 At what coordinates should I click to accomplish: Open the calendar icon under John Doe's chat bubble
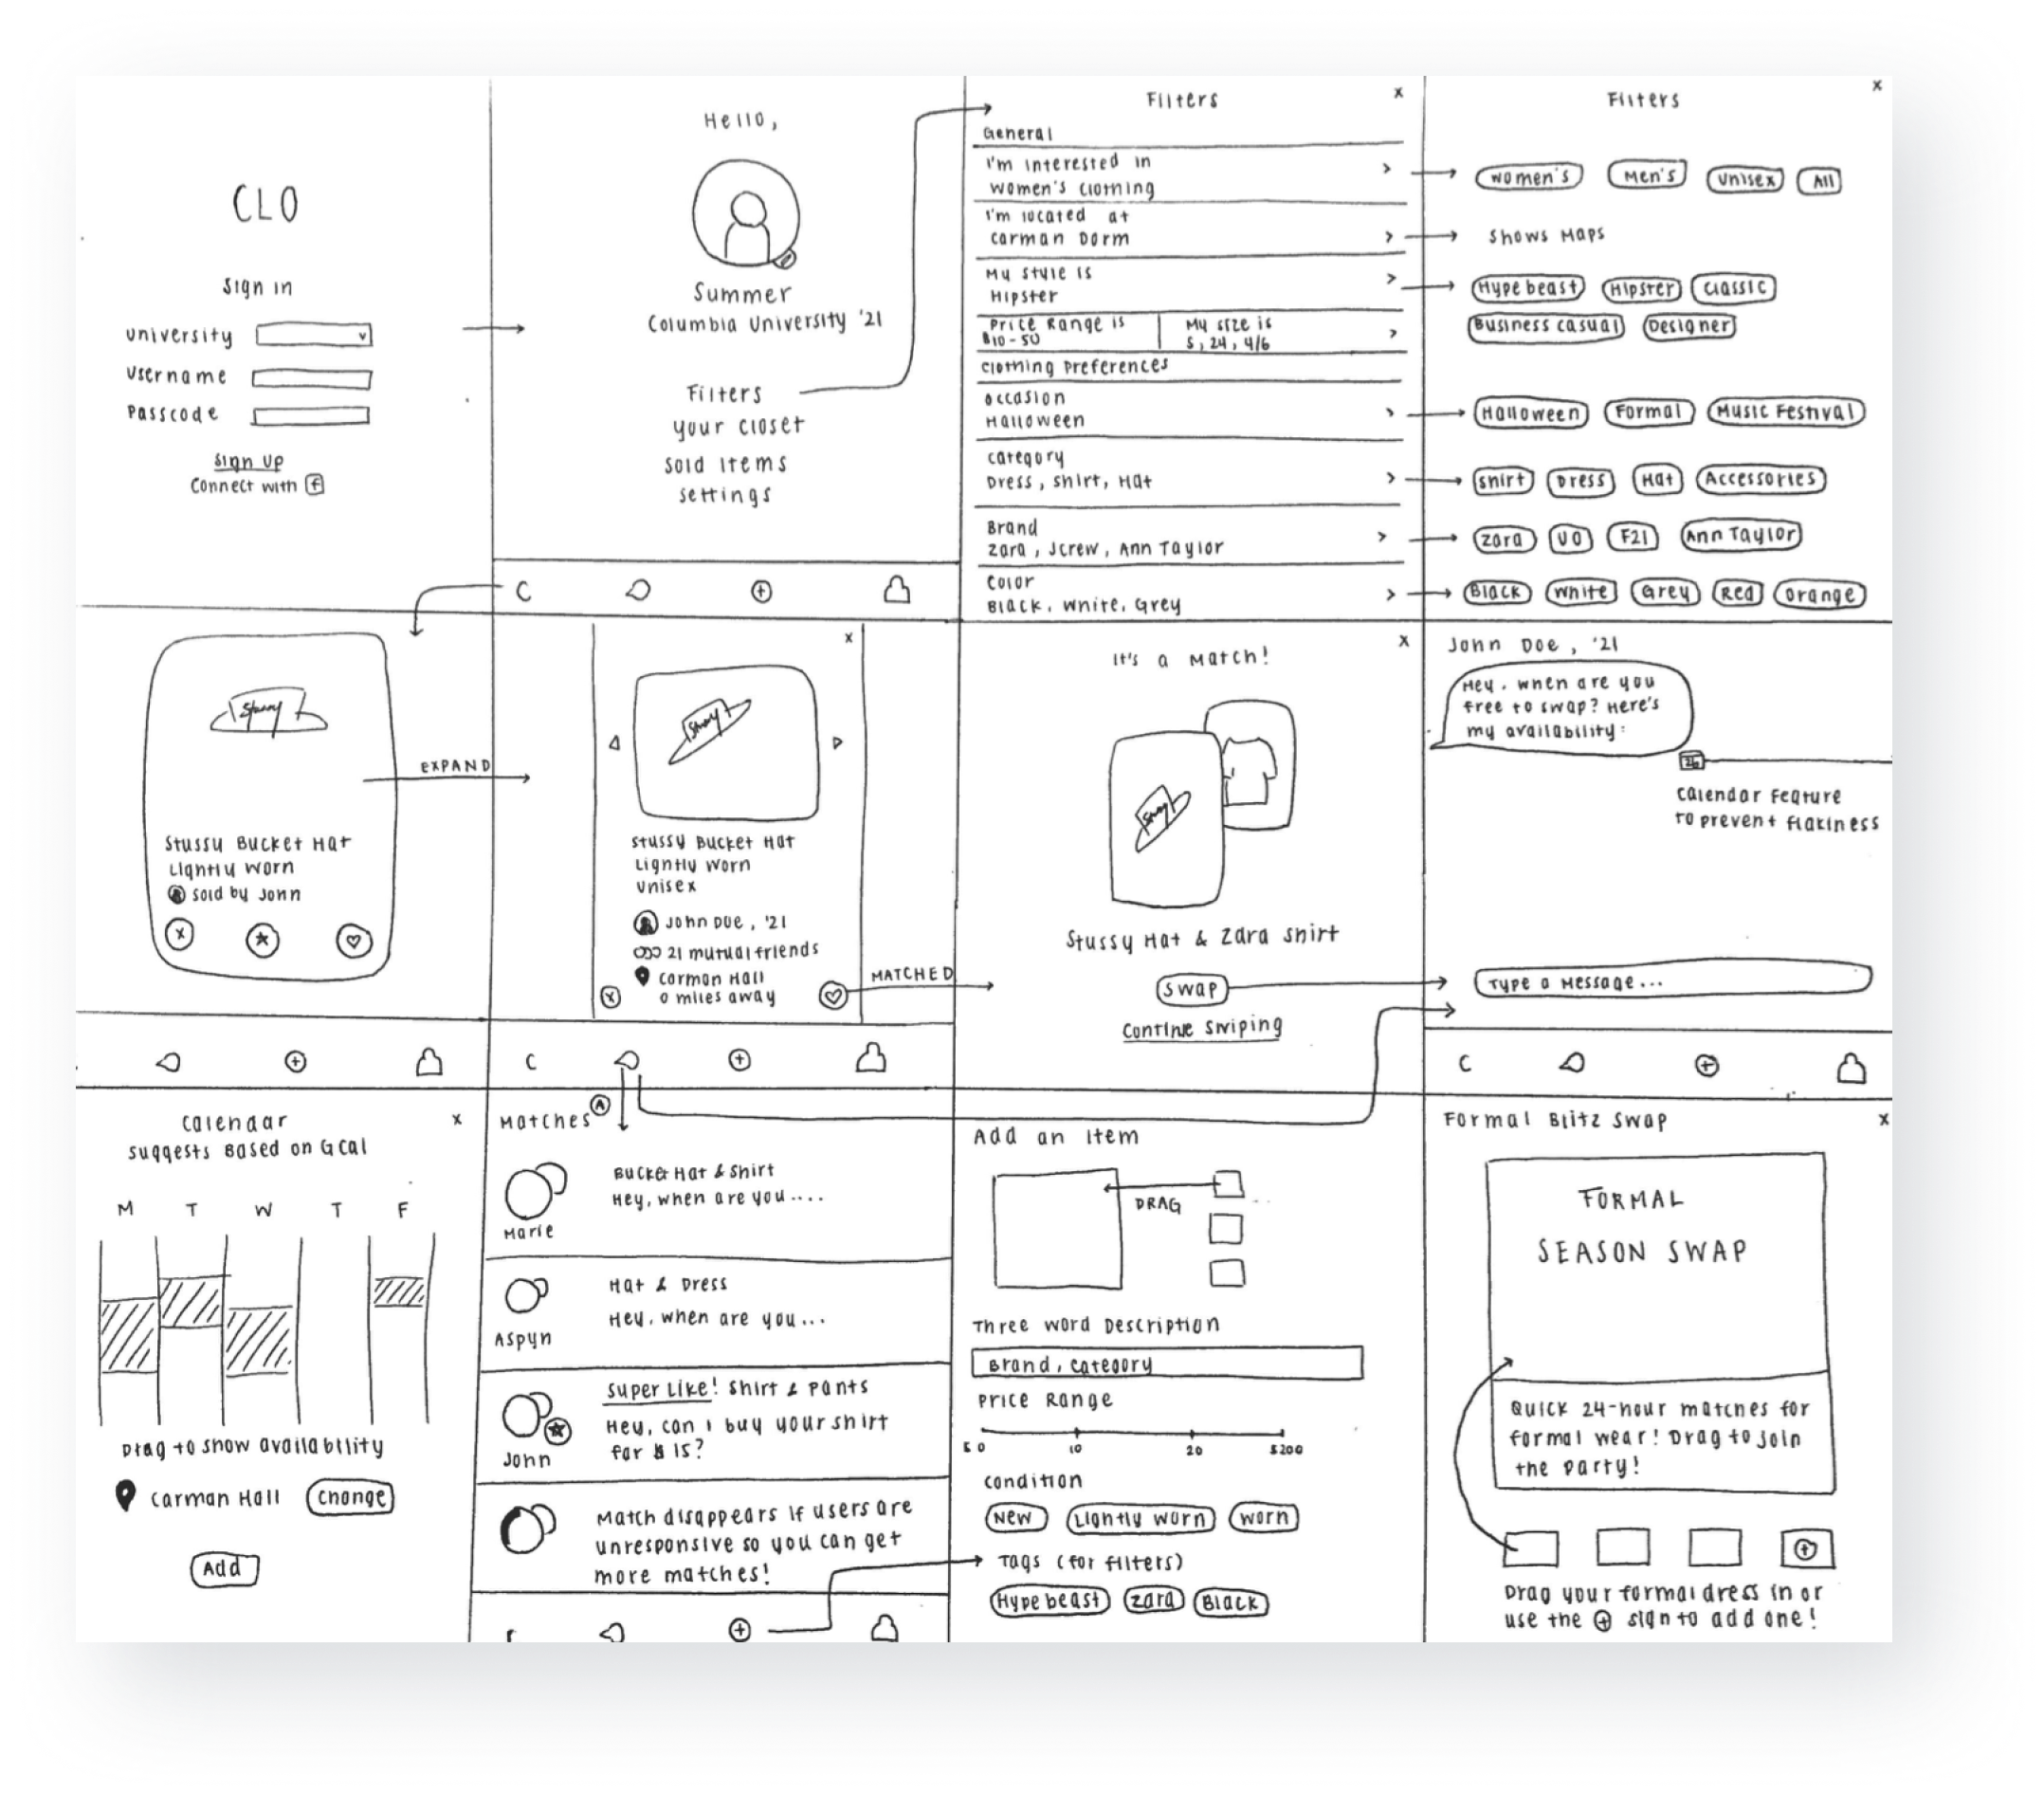[1691, 761]
